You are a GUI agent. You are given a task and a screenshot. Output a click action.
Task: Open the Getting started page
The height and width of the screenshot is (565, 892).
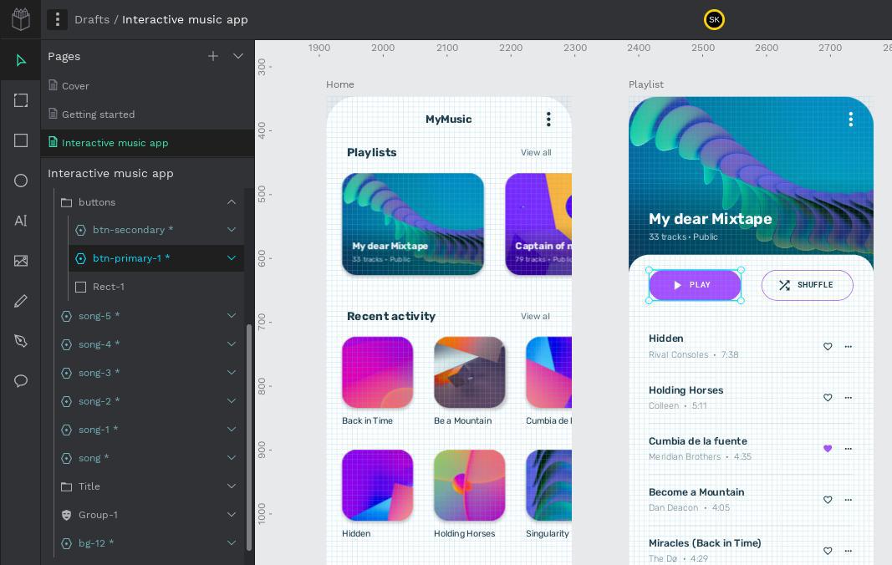click(98, 115)
